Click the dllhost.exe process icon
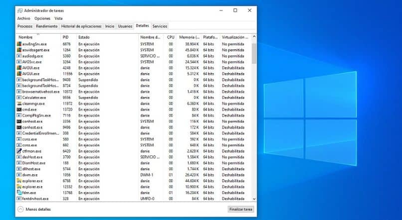The width and height of the screenshot is (402, 220). (x=19, y=169)
